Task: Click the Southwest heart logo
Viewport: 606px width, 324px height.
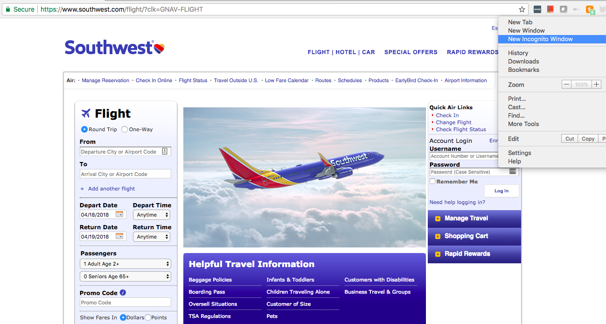Action: tap(159, 48)
